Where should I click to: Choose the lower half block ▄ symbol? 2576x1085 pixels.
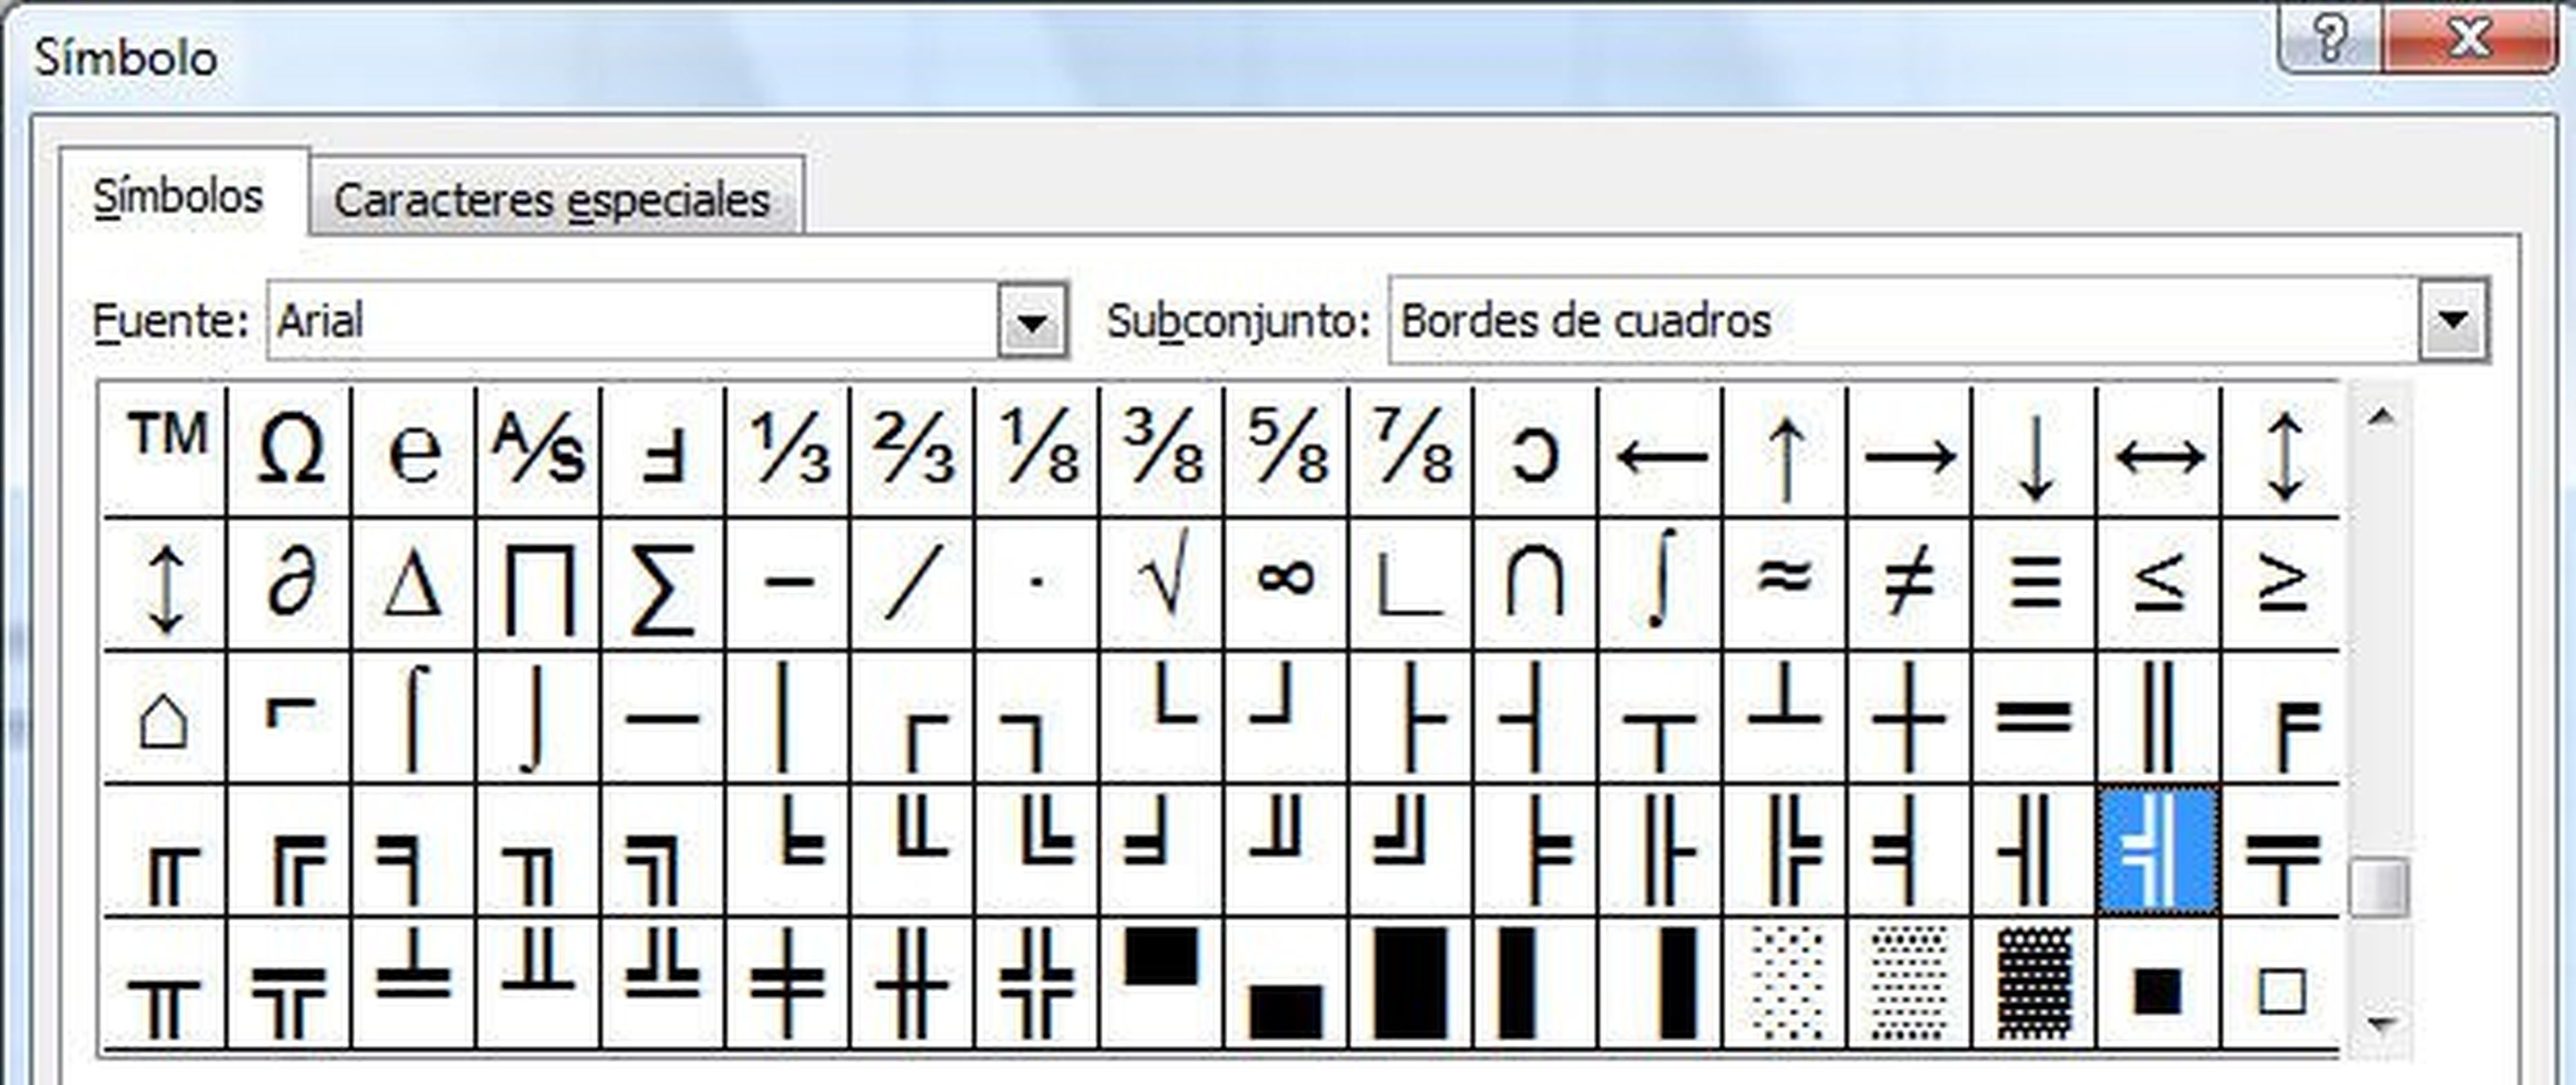point(1286,983)
